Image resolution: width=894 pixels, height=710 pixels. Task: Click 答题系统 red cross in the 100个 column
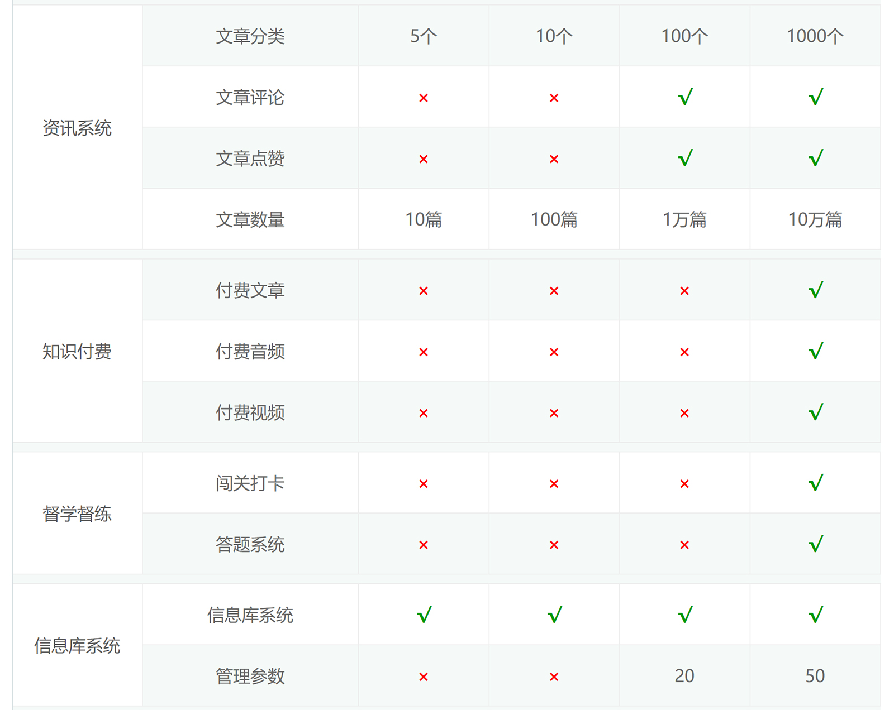[684, 545]
